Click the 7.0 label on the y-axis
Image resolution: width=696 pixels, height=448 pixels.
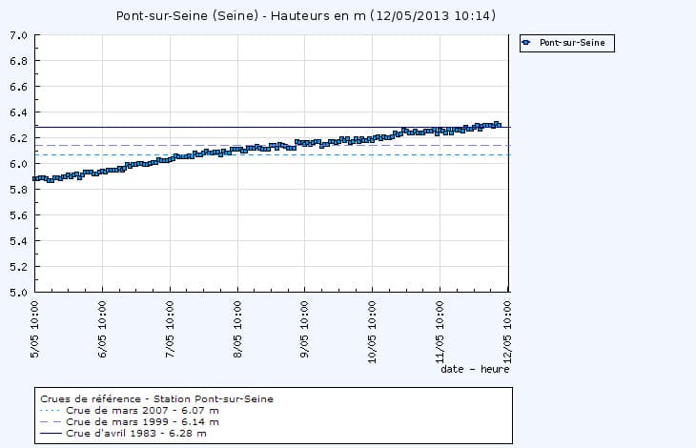(17, 35)
